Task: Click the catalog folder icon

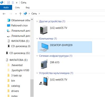Action: click(8, 86)
